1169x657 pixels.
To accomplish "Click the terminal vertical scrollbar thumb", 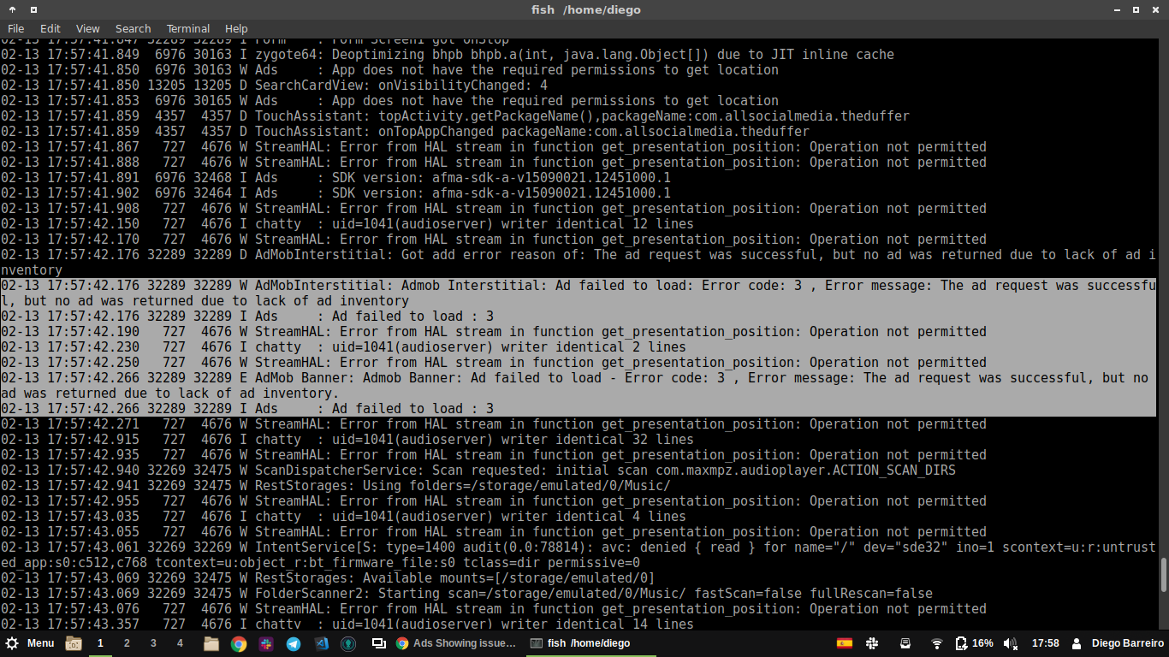I will [1163, 575].
